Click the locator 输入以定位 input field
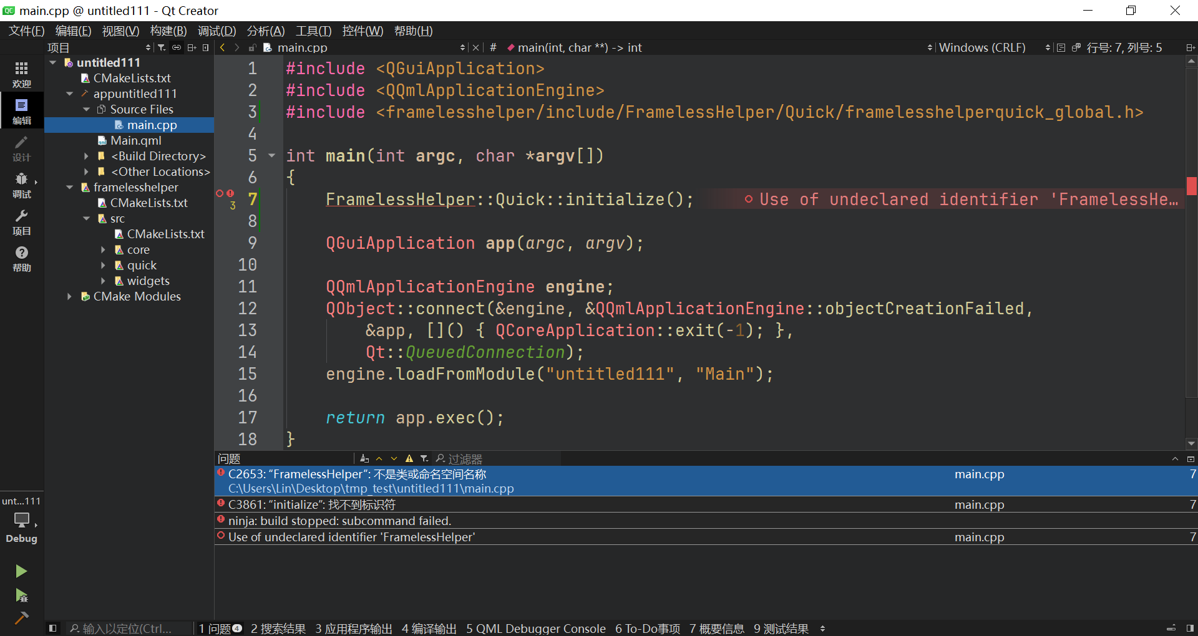 tap(128, 629)
